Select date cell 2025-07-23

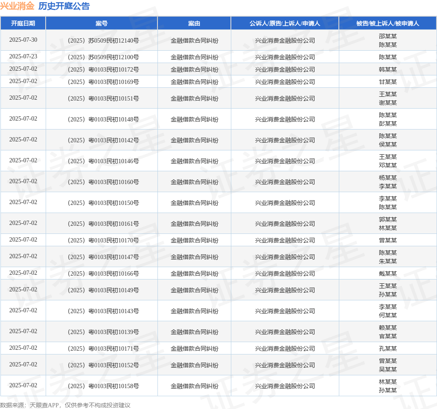click(23, 57)
